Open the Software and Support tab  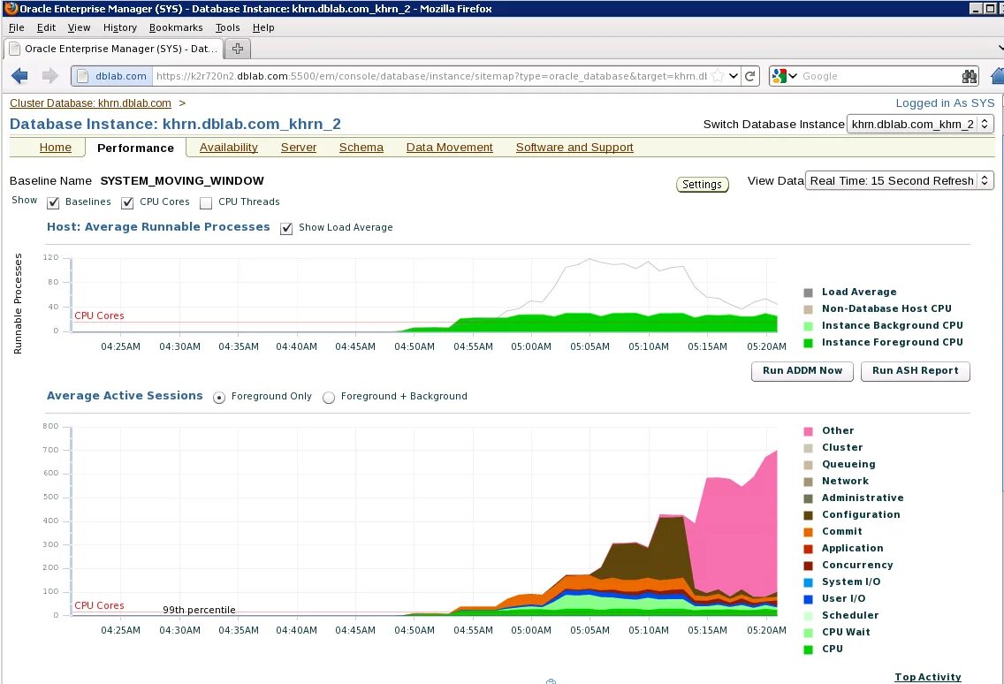point(574,148)
